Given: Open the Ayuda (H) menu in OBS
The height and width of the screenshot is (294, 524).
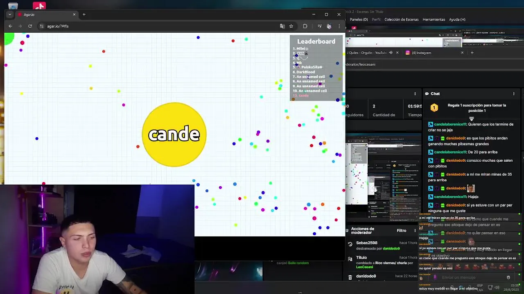Looking at the screenshot, I should pyautogui.click(x=457, y=20).
